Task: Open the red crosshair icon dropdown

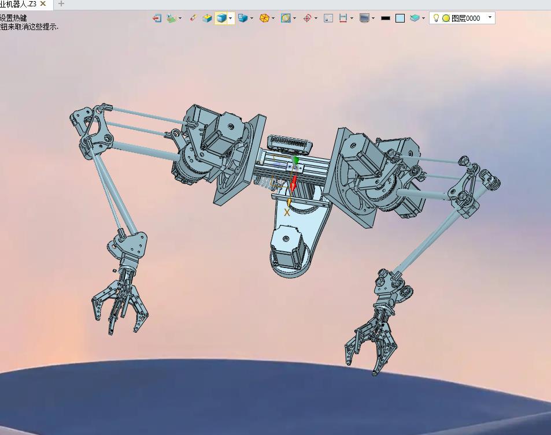Action: (316, 18)
